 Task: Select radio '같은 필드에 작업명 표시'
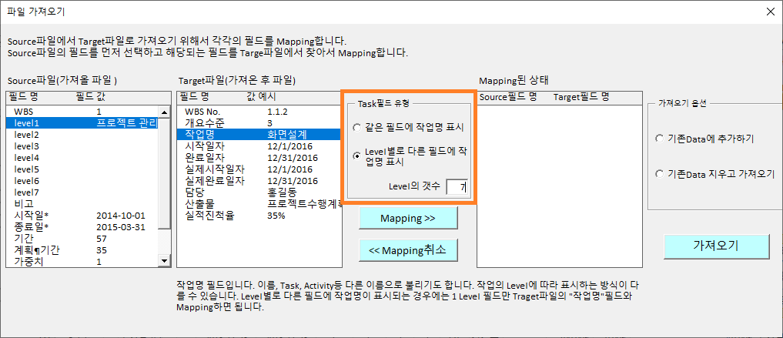[x=356, y=128]
